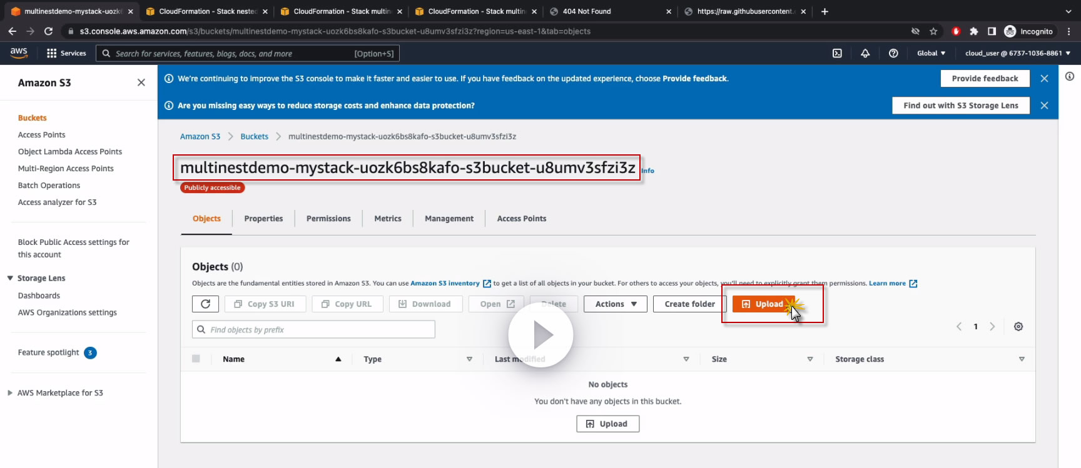Refresh the objects list

click(205, 304)
